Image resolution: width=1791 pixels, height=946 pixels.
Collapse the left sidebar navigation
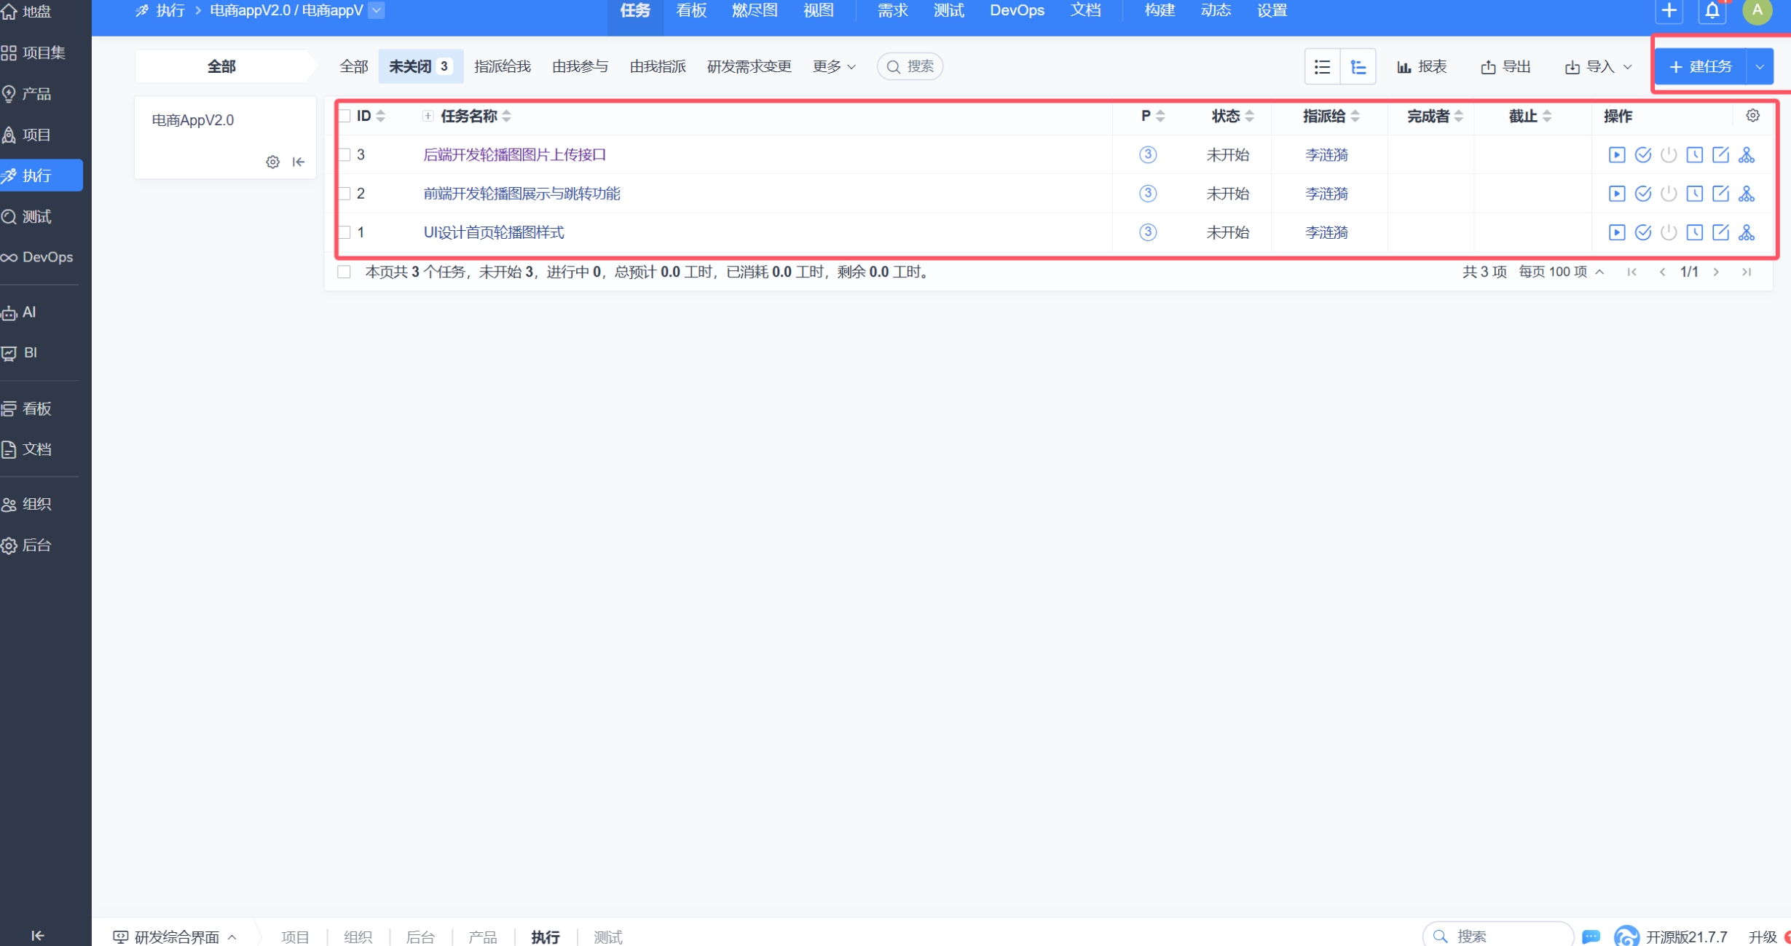point(38,935)
